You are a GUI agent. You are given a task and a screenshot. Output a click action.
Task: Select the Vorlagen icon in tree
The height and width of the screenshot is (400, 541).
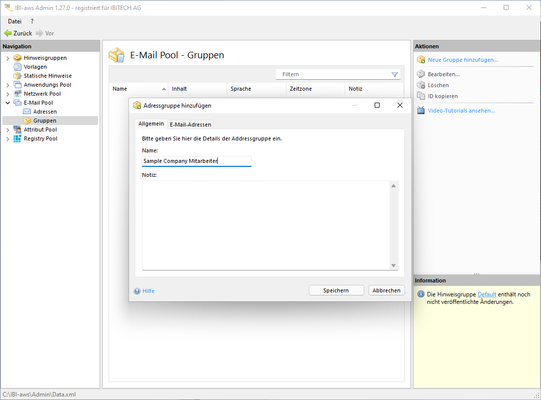pyautogui.click(x=17, y=67)
